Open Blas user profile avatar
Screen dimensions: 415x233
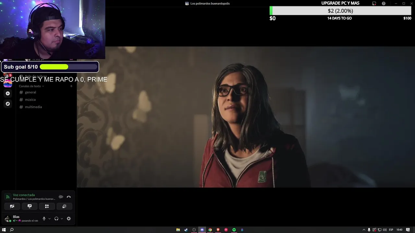pyautogui.click(x=7, y=219)
